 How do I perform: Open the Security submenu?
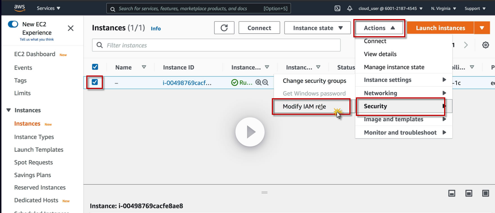click(x=404, y=106)
